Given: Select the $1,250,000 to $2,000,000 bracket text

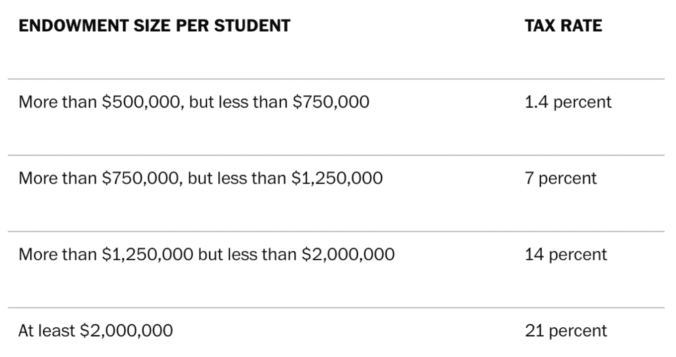Looking at the screenshot, I should click(x=206, y=254).
